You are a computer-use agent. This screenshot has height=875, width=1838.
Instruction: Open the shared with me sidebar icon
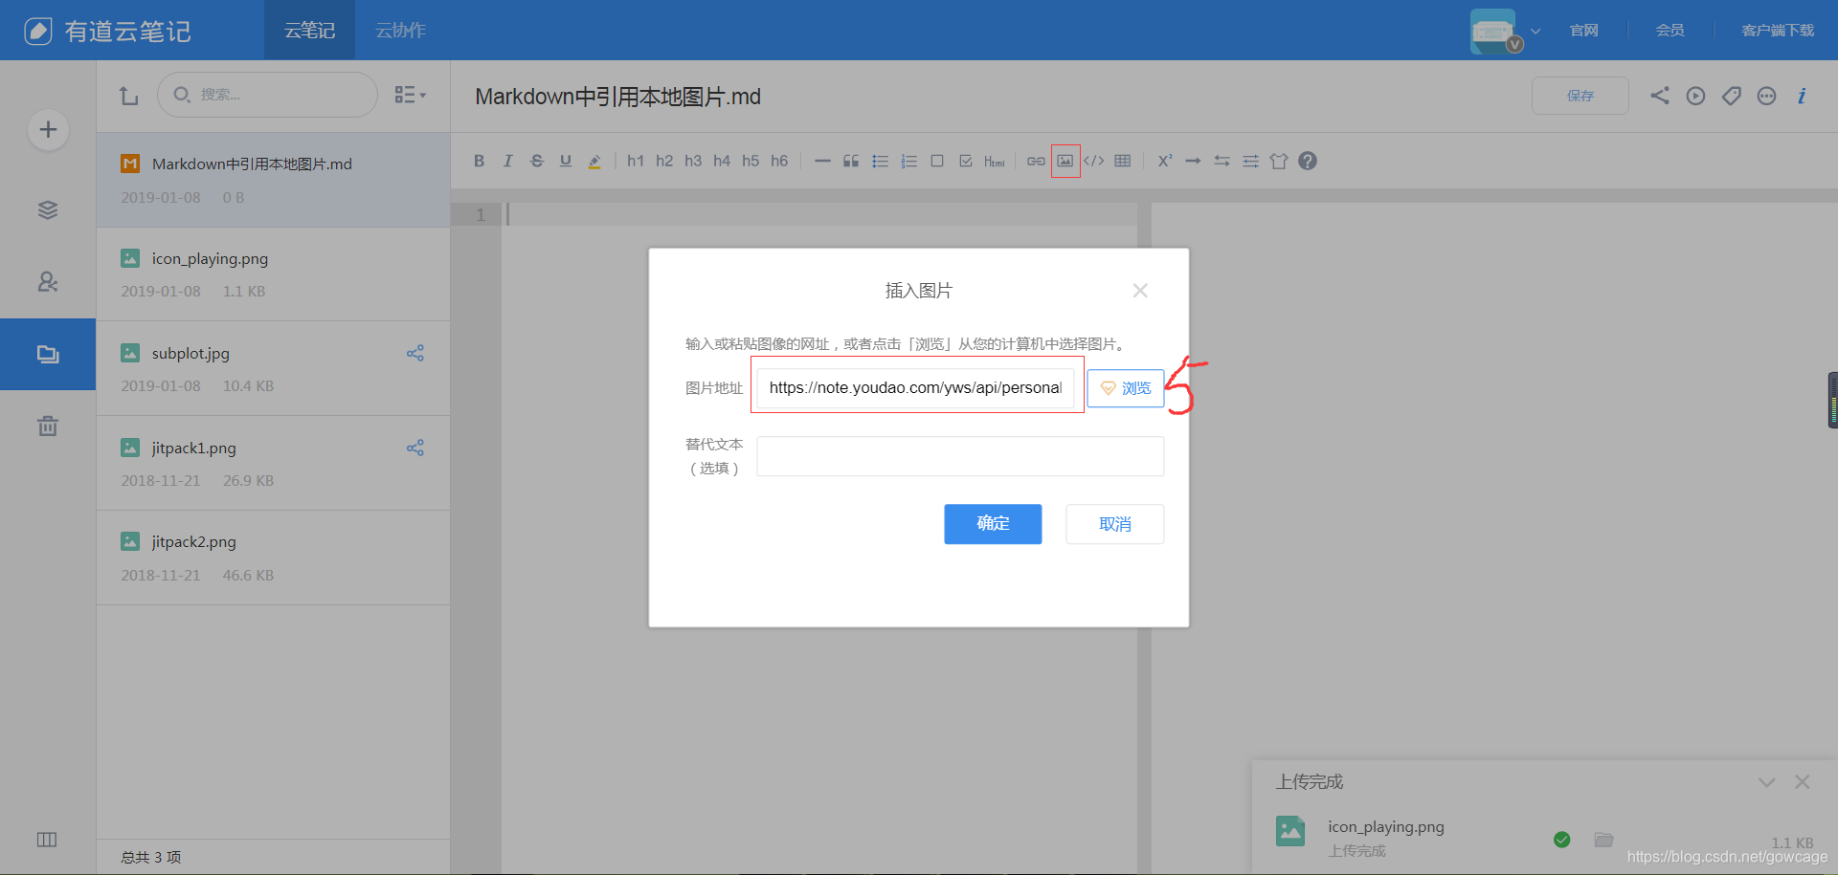(x=48, y=282)
